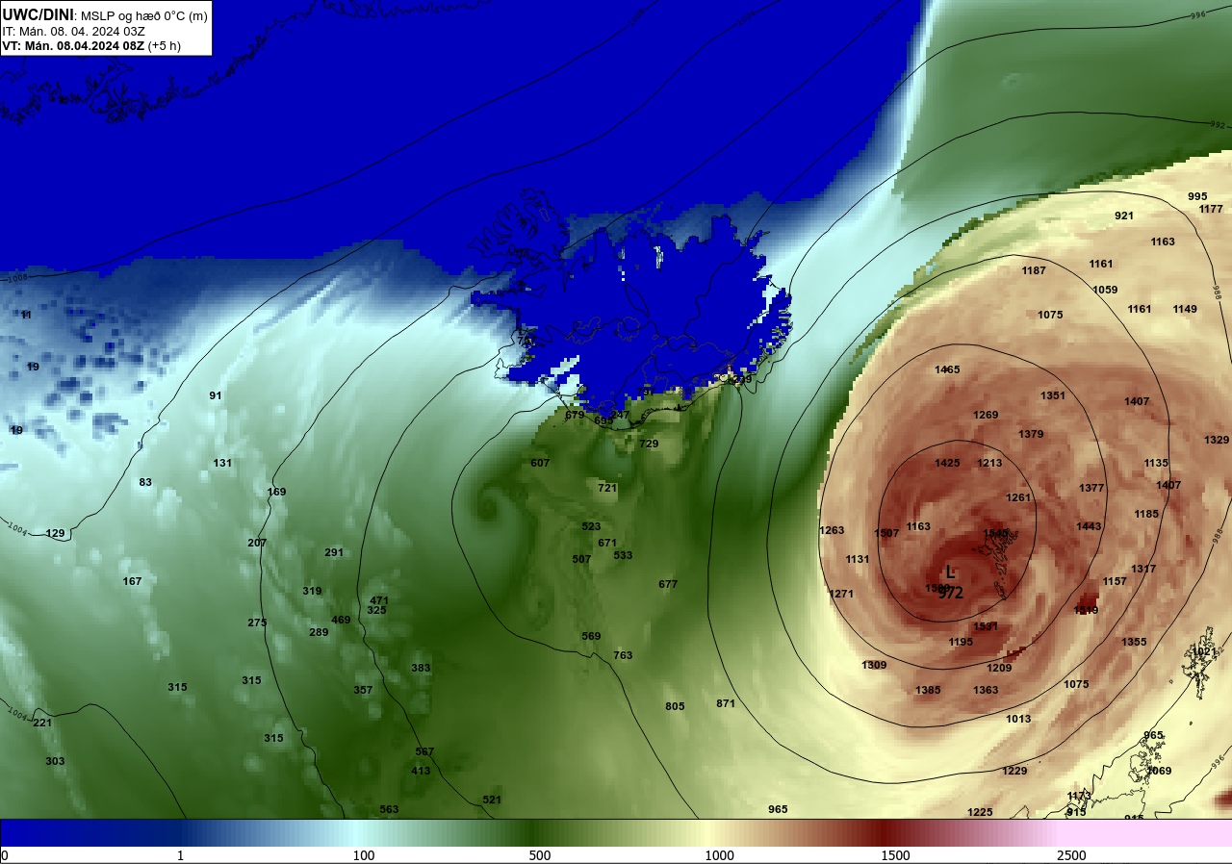Click the 1177 height value
This screenshot has width=1232, height=864.
coord(1211,209)
